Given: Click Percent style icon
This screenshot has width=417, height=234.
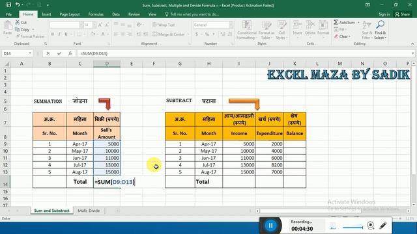Looking at the screenshot, I should pyautogui.click(x=207, y=34).
